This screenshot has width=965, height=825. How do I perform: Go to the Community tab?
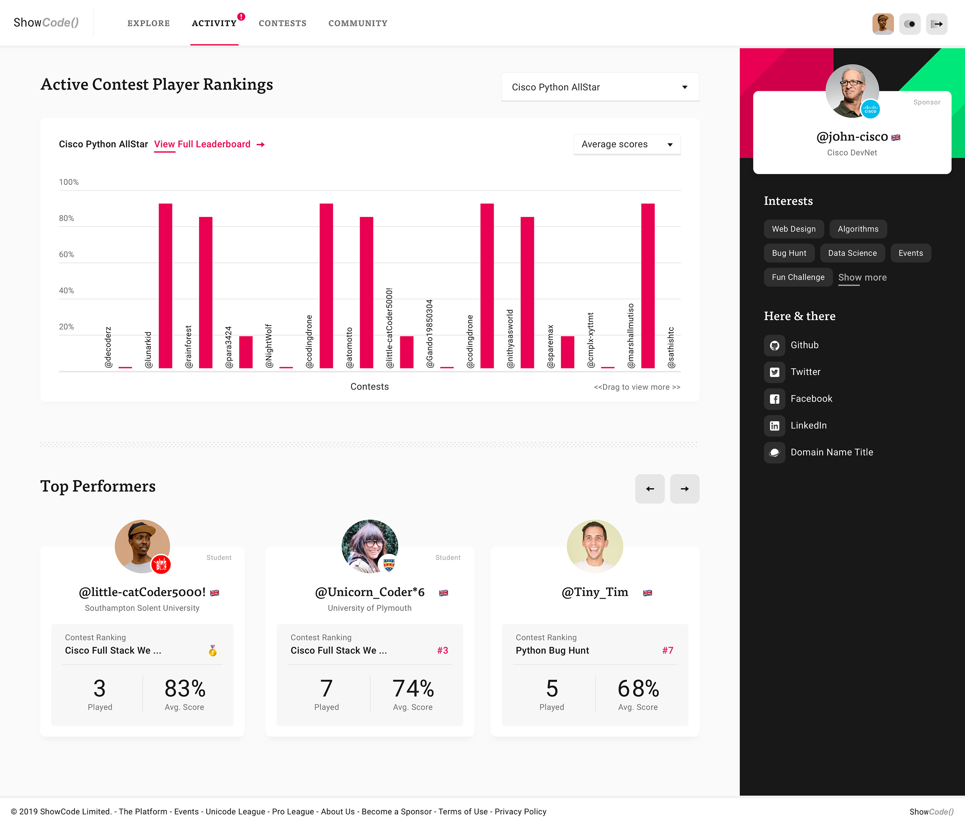[x=358, y=23]
